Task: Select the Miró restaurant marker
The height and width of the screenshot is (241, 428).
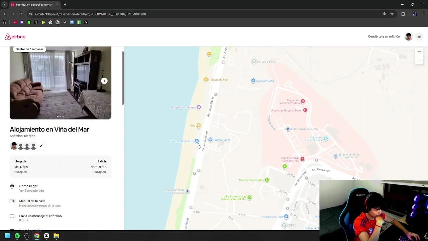Action: click(199, 126)
